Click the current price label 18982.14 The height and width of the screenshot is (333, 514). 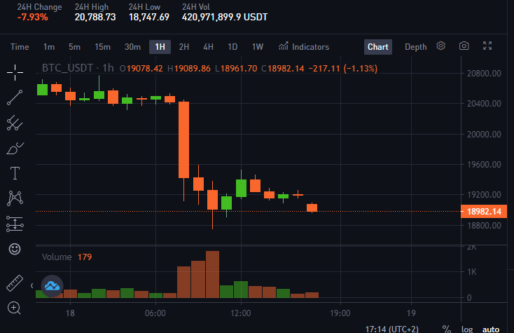(484, 211)
